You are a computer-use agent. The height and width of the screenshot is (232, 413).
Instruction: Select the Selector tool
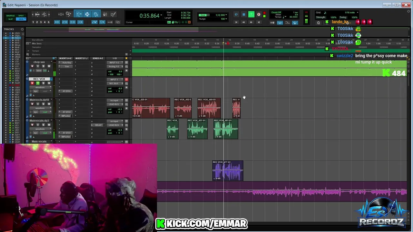point(87,14)
